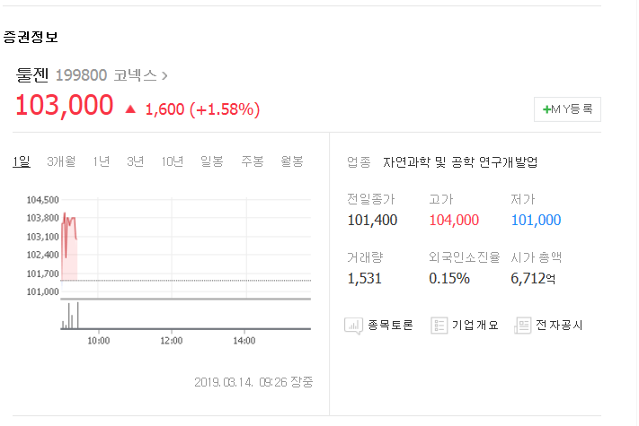Click the 전자공시 link text

coord(559,326)
